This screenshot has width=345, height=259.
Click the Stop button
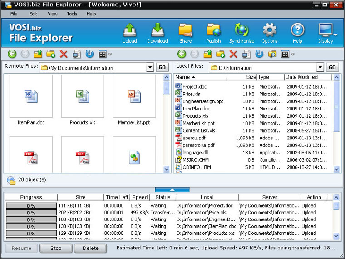point(56,248)
